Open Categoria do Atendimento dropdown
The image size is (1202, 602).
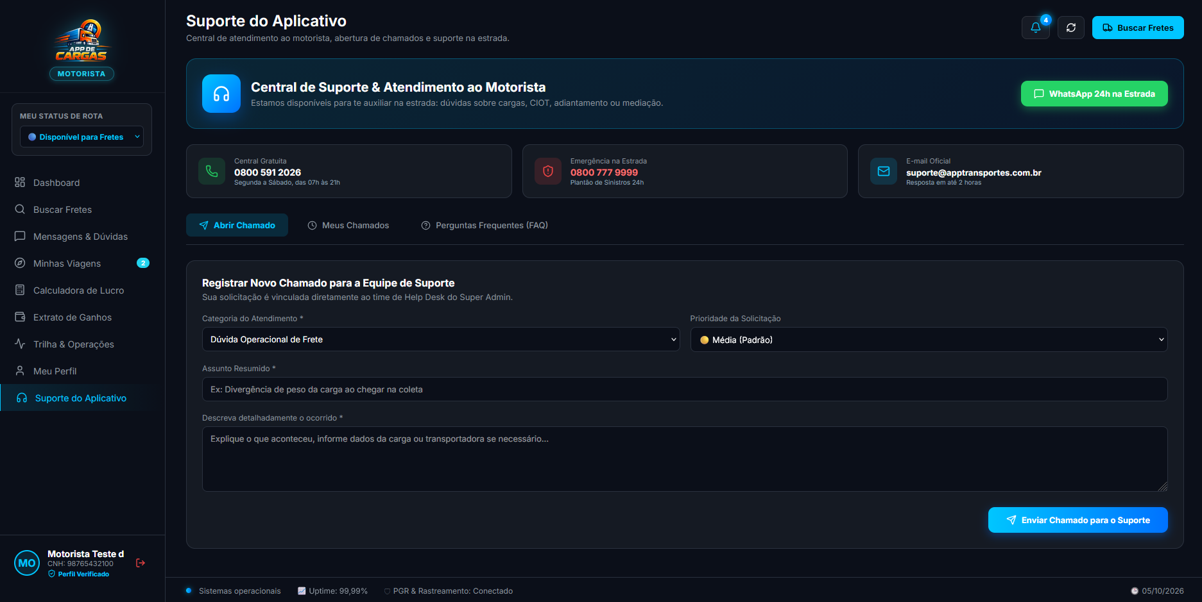(x=441, y=339)
